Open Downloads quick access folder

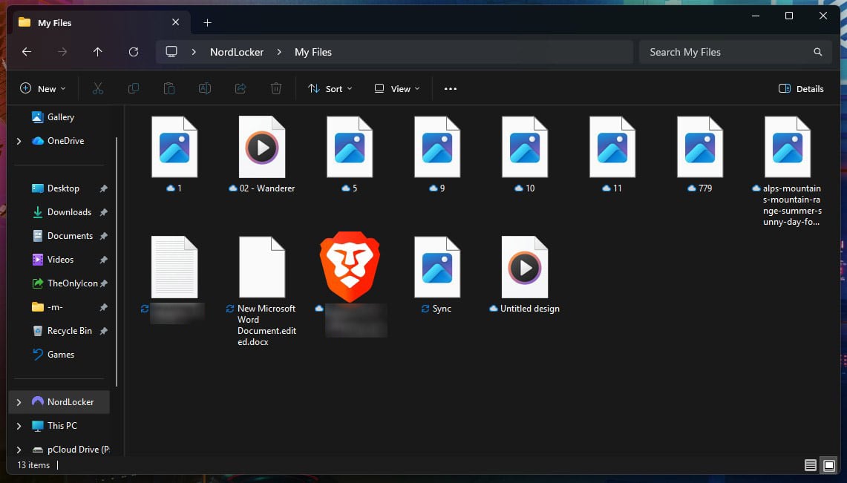tap(68, 212)
